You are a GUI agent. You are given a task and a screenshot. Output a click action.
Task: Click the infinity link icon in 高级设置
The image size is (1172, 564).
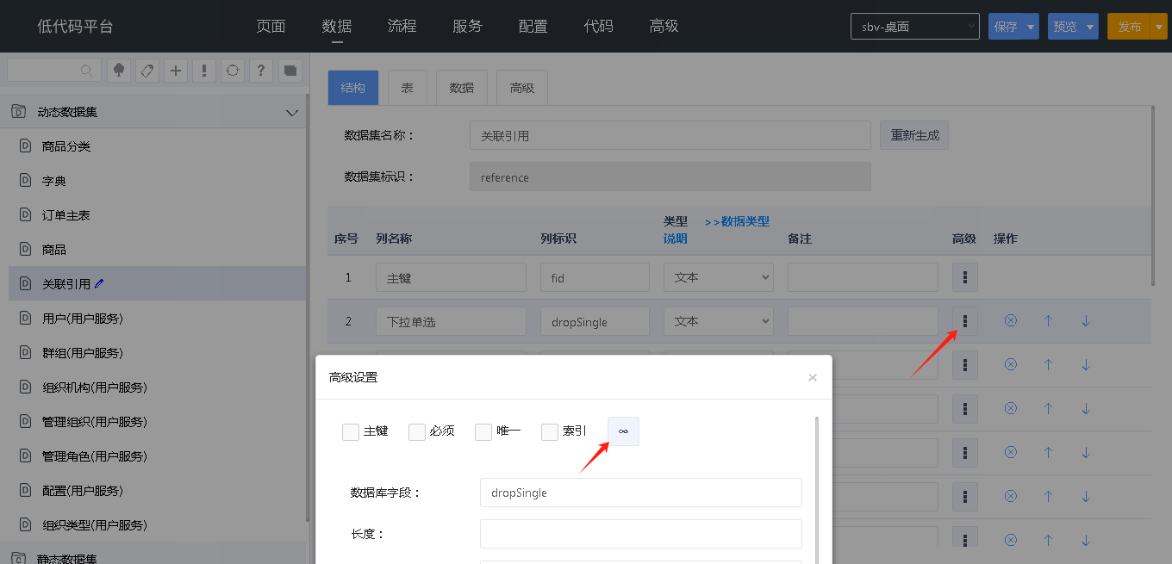tap(623, 431)
